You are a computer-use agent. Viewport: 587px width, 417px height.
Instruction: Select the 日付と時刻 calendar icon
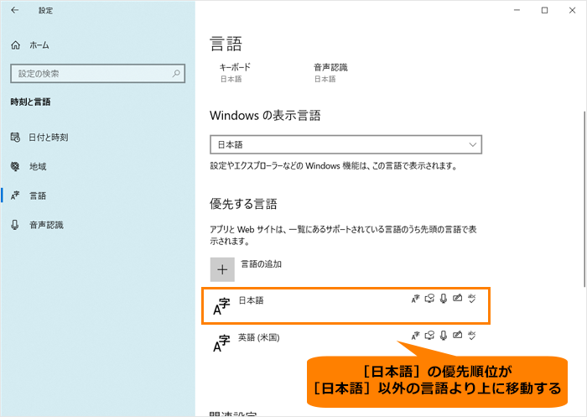click(x=15, y=137)
